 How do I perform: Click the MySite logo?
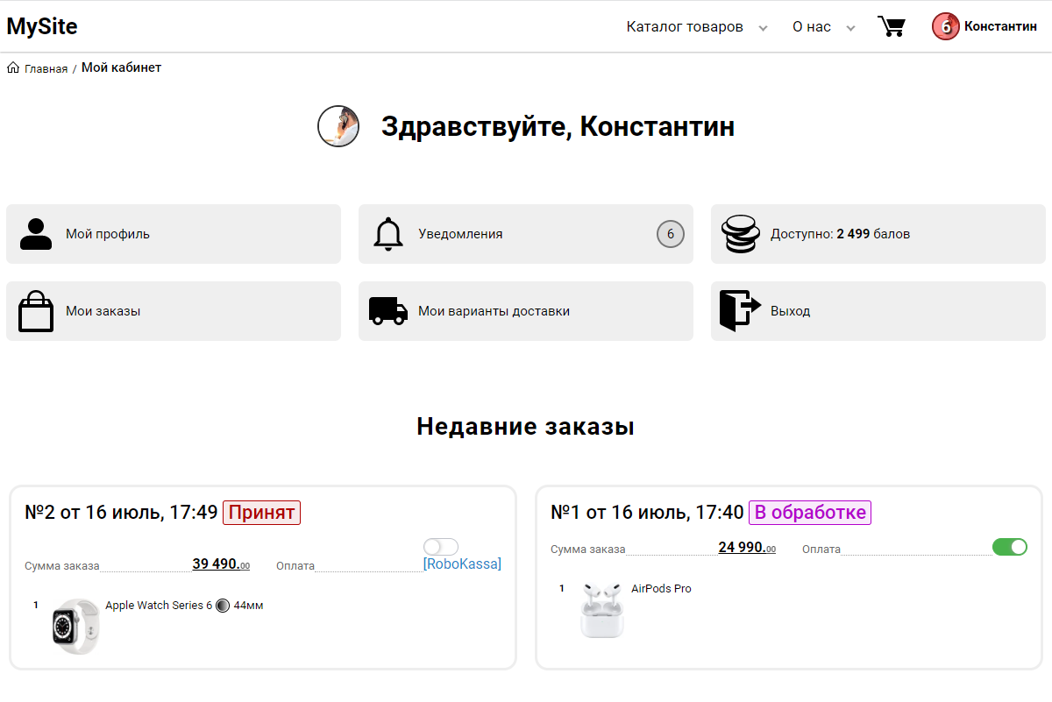pyautogui.click(x=42, y=26)
